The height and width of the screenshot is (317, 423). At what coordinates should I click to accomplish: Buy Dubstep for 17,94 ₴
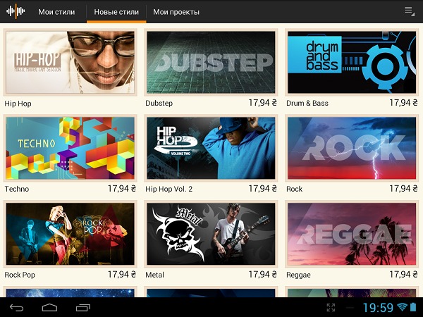point(263,103)
